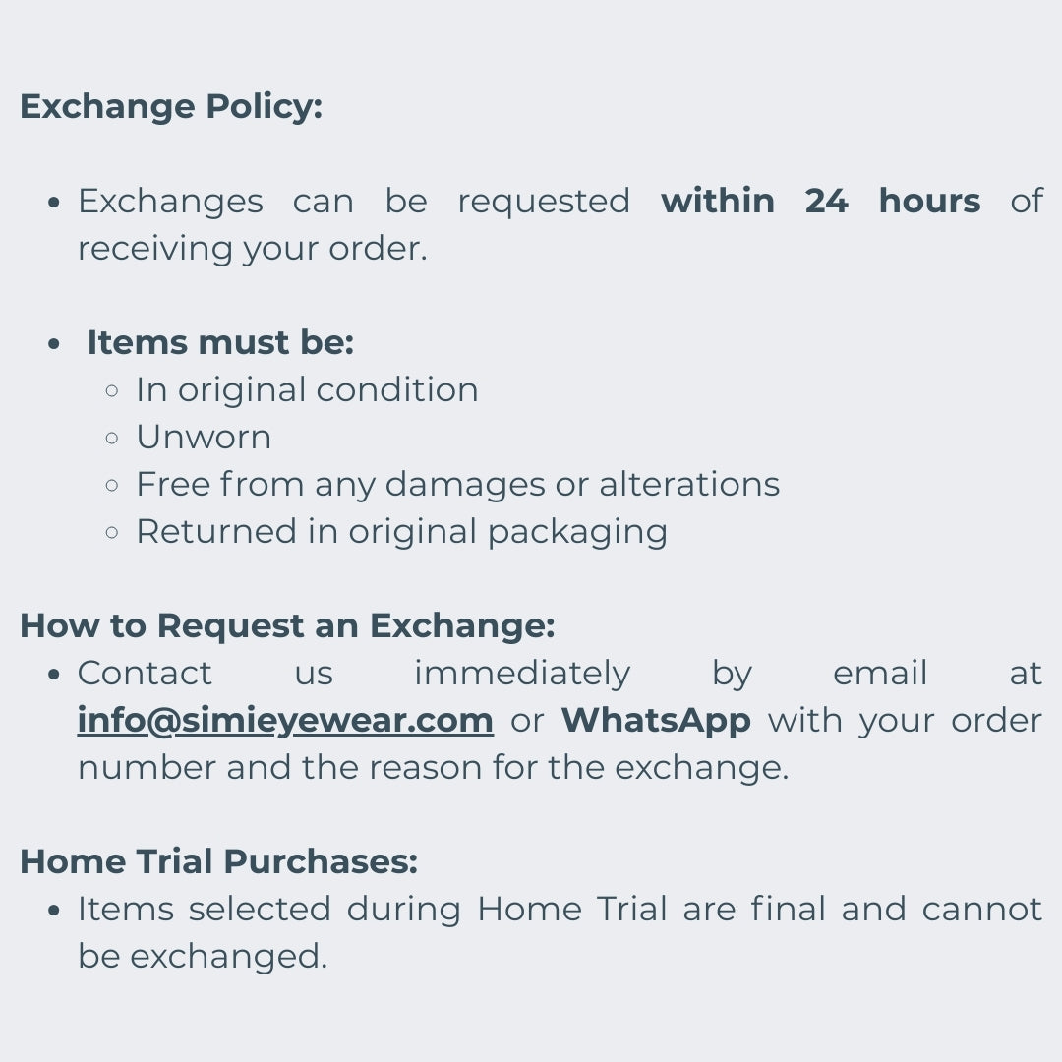Click the bold WhatsApp text

[656, 721]
